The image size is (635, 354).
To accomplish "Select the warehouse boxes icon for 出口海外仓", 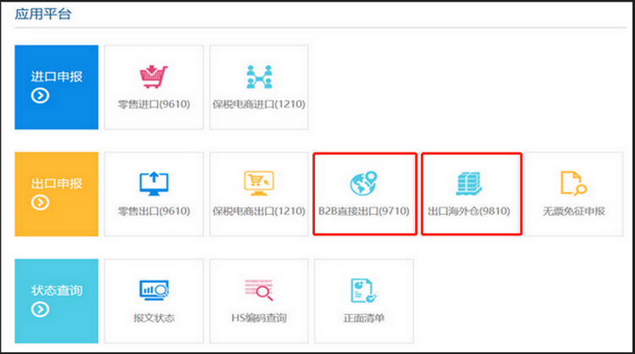I will [469, 184].
